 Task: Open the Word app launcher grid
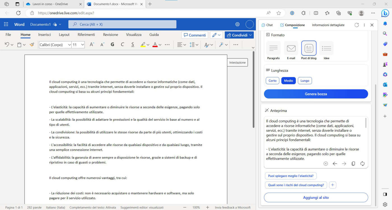pyautogui.click(x=6, y=24)
